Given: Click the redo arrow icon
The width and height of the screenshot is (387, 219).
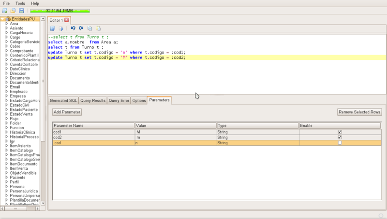Looking at the screenshot, I should (x=81, y=28).
